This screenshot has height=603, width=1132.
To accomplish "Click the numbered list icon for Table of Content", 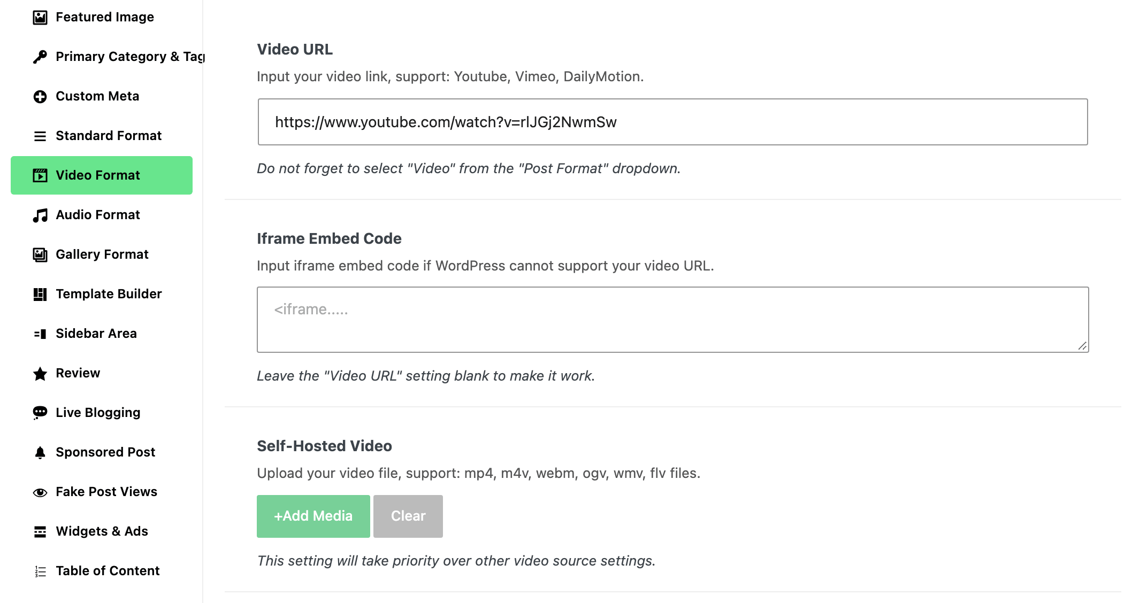I will tap(40, 571).
